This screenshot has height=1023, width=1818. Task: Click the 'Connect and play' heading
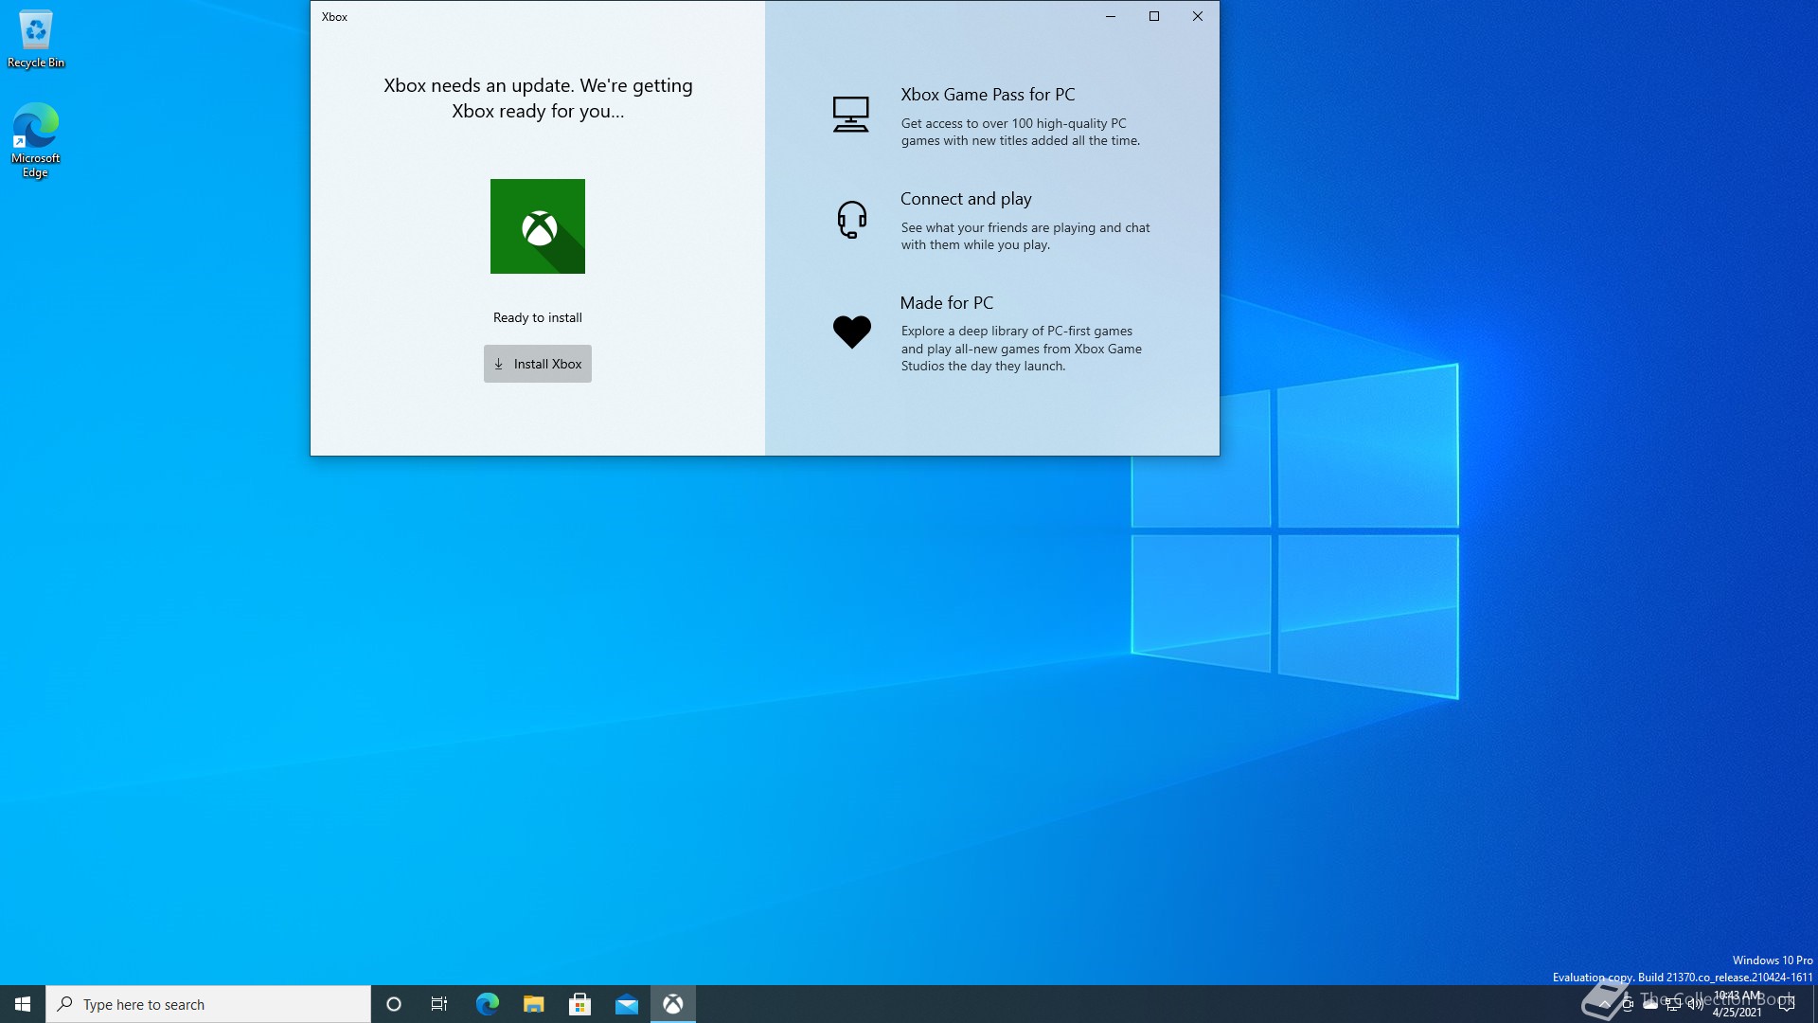[966, 199]
